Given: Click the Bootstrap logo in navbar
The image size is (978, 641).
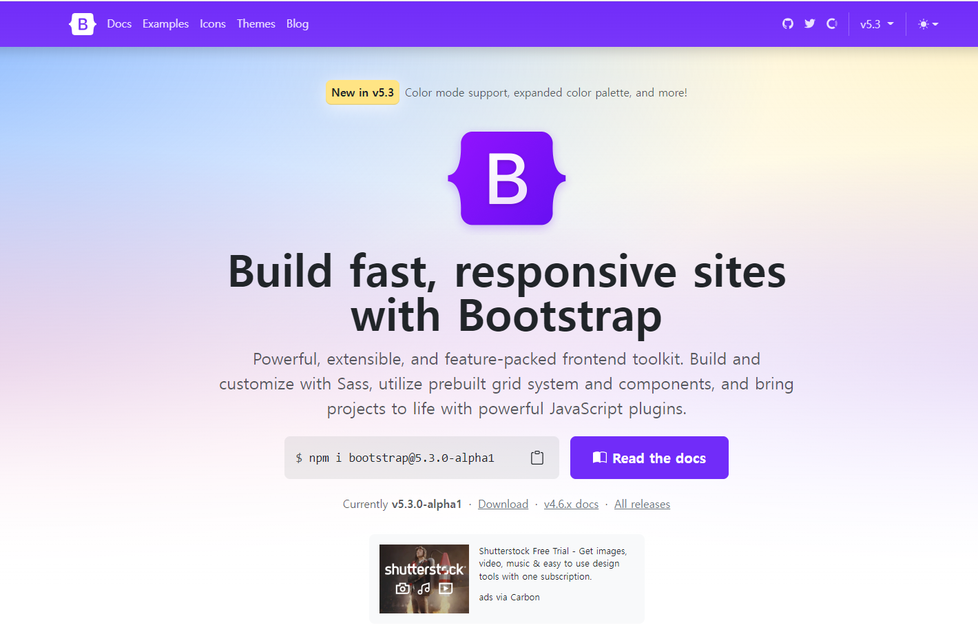Looking at the screenshot, I should point(82,24).
